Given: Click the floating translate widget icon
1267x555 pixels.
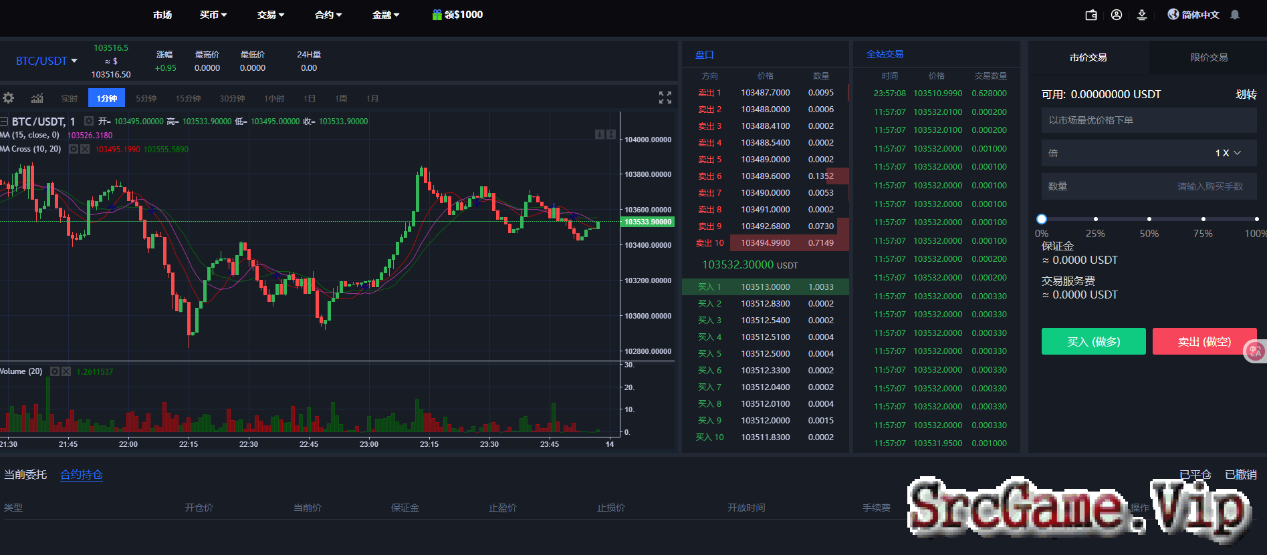Looking at the screenshot, I should click(1255, 351).
